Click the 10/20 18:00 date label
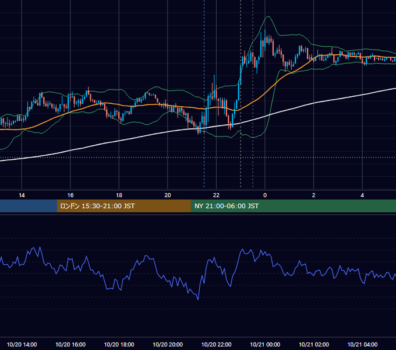This screenshot has width=396, height=350. 119,344
